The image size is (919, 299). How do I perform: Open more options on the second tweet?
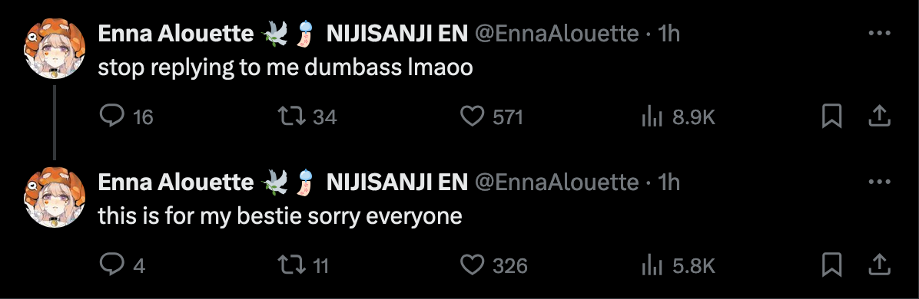click(879, 182)
